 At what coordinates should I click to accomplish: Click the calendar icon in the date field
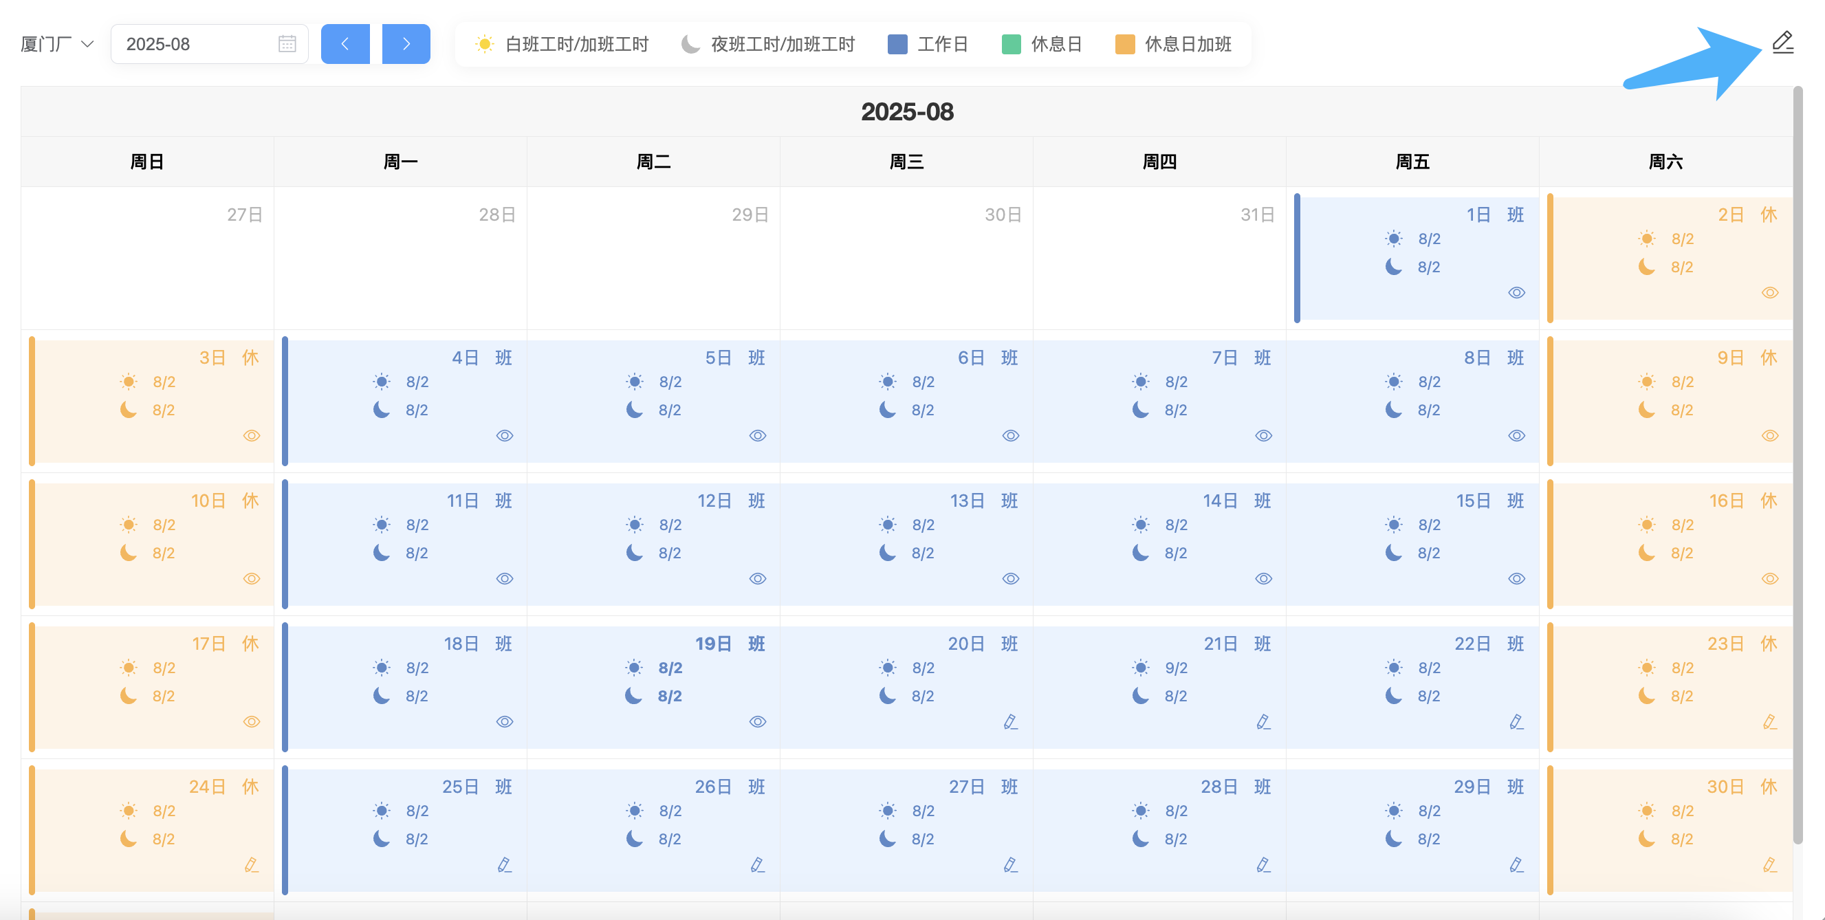287,44
